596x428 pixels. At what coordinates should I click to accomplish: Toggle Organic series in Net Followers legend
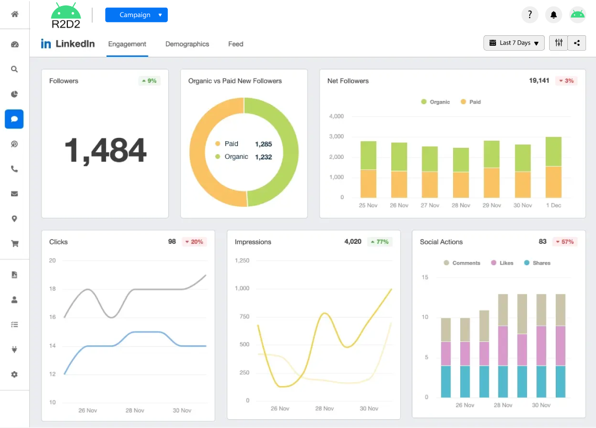[x=435, y=102]
